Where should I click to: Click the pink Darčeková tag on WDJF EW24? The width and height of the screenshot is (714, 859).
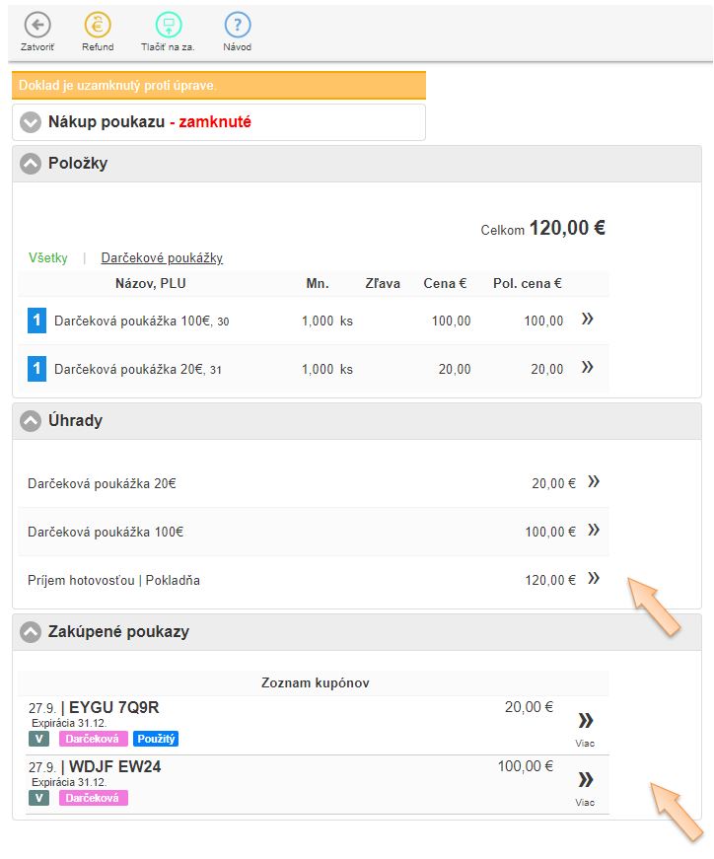(x=94, y=798)
